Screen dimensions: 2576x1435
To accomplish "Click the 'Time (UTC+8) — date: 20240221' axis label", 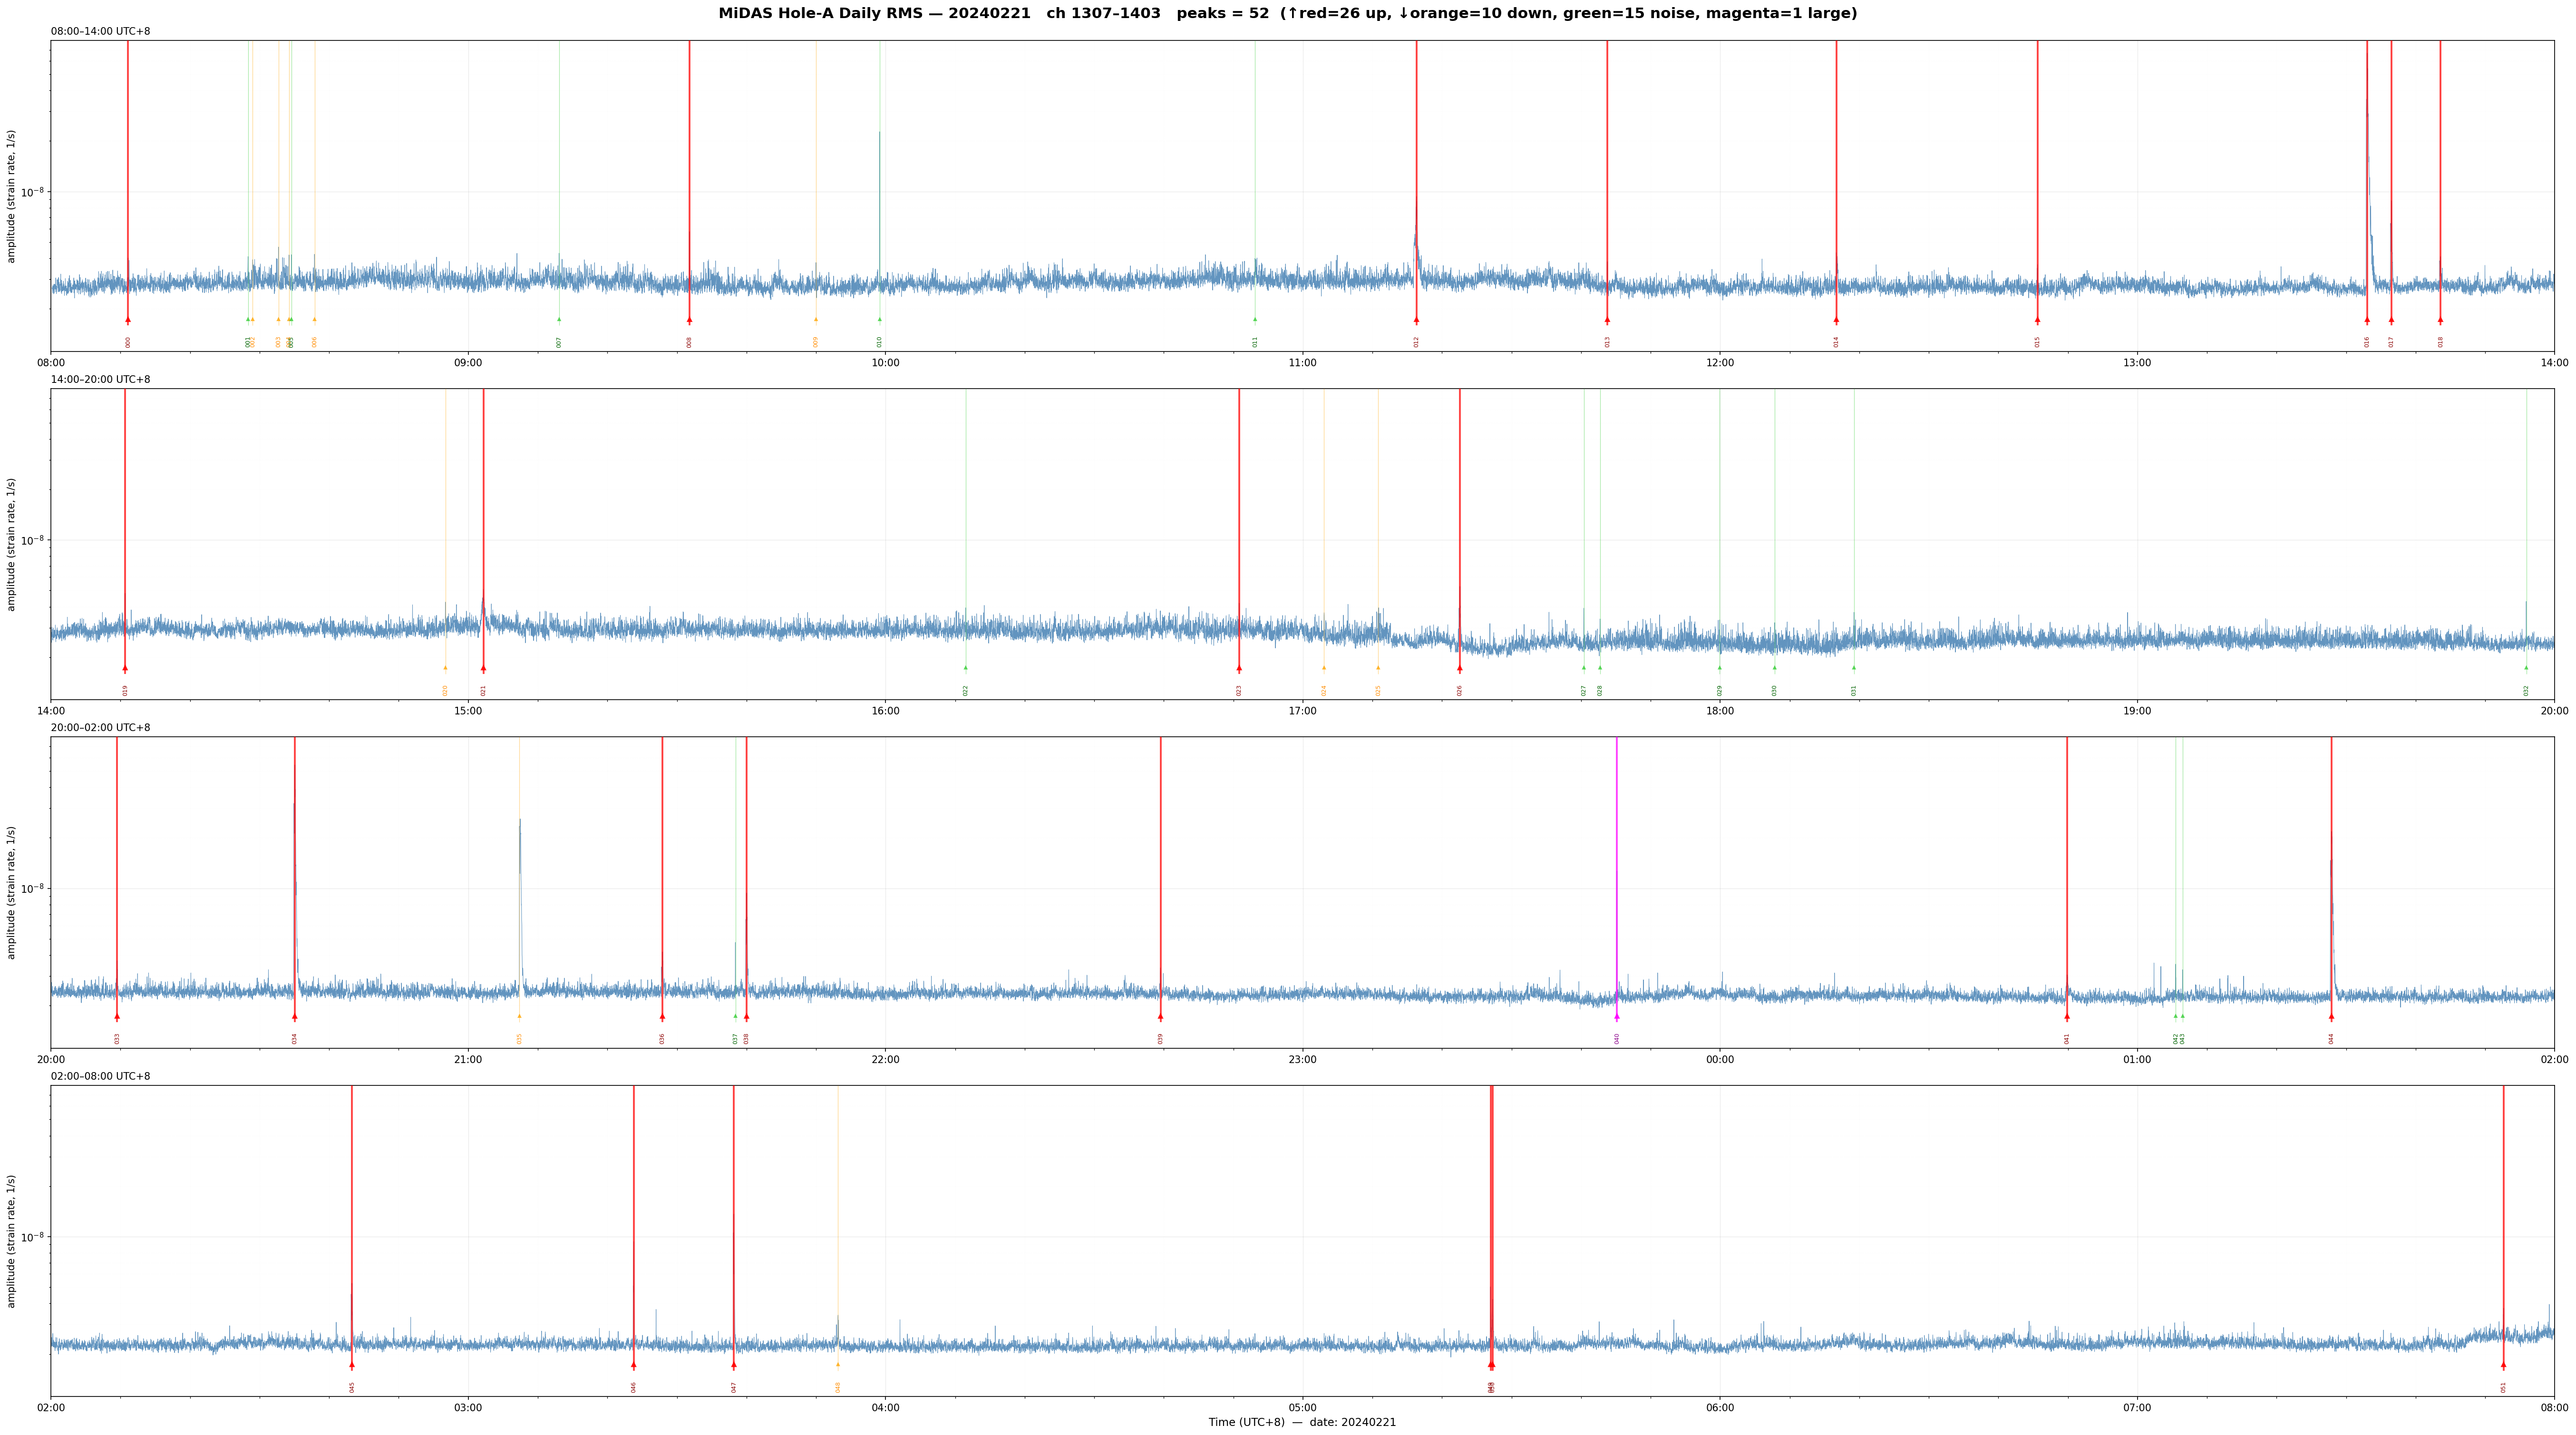I will pyautogui.click(x=1302, y=1423).
